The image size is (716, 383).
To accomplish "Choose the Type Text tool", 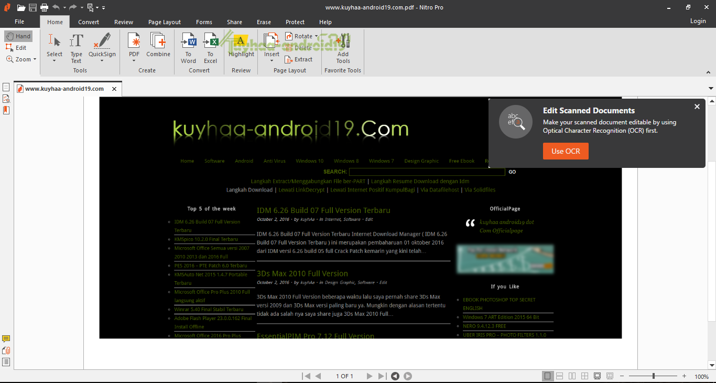I will click(77, 48).
